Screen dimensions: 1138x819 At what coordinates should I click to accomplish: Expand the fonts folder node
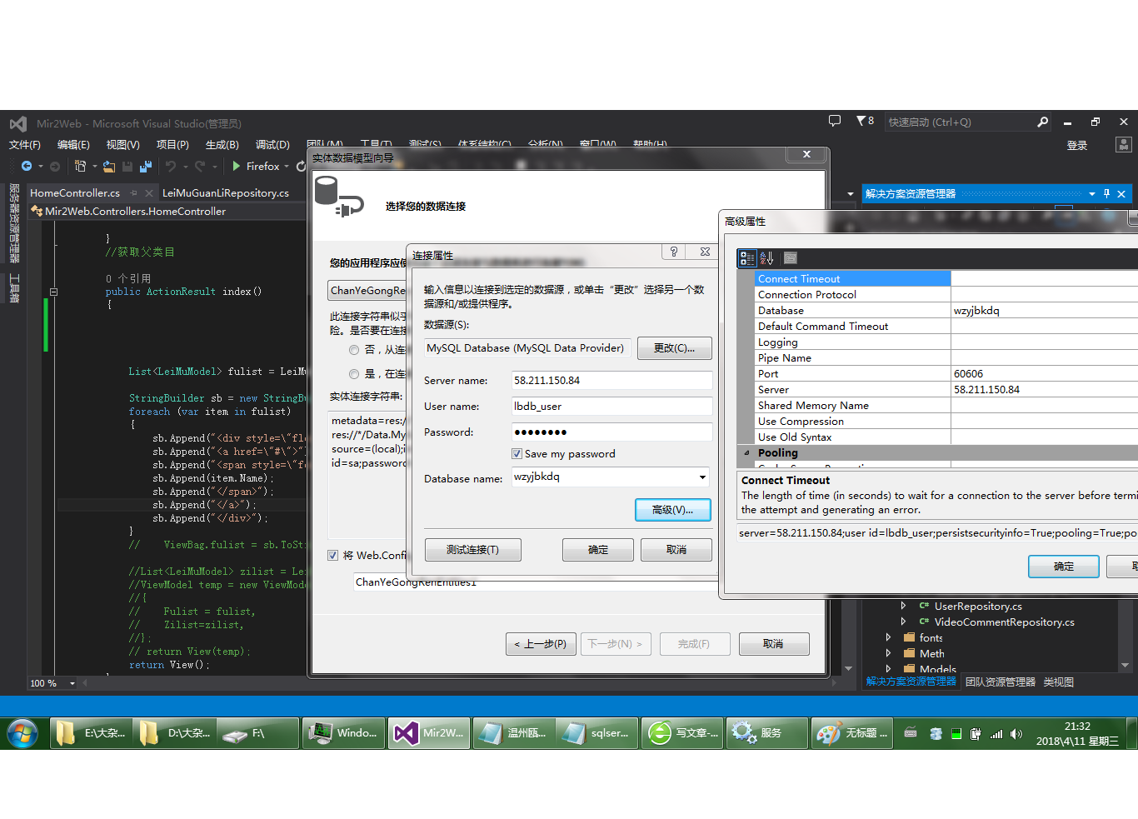click(888, 637)
